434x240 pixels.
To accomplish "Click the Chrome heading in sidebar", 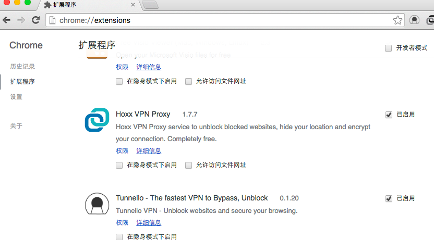I will (x=26, y=45).
